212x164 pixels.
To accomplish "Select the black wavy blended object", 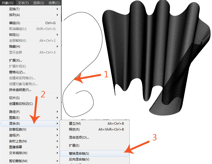I will point(150,54).
